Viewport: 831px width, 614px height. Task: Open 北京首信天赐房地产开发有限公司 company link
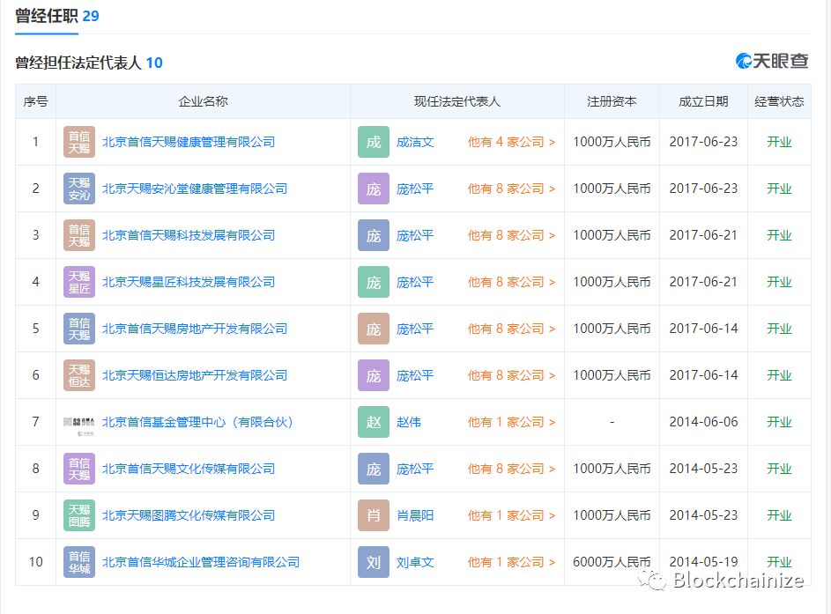click(x=195, y=329)
